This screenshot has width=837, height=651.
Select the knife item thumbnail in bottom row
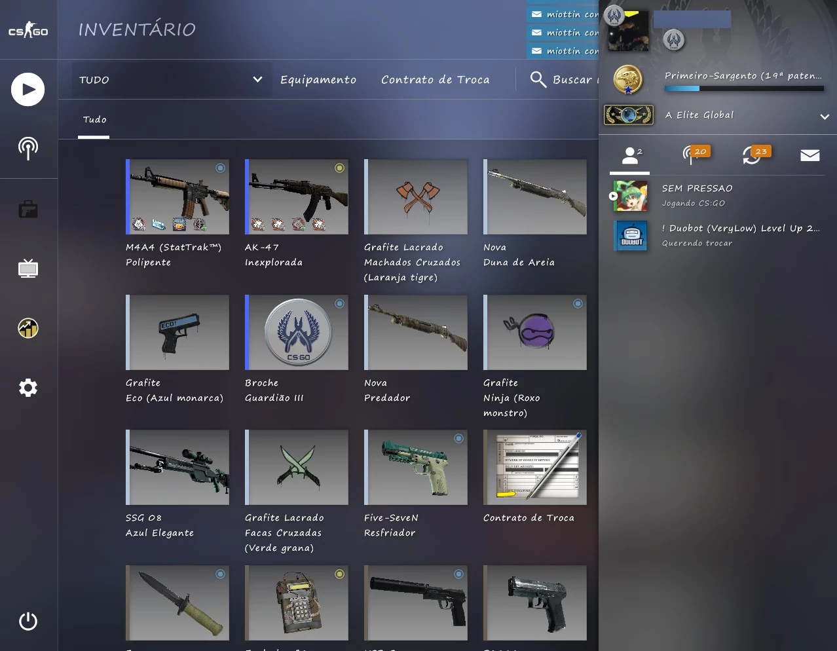pyautogui.click(x=177, y=603)
